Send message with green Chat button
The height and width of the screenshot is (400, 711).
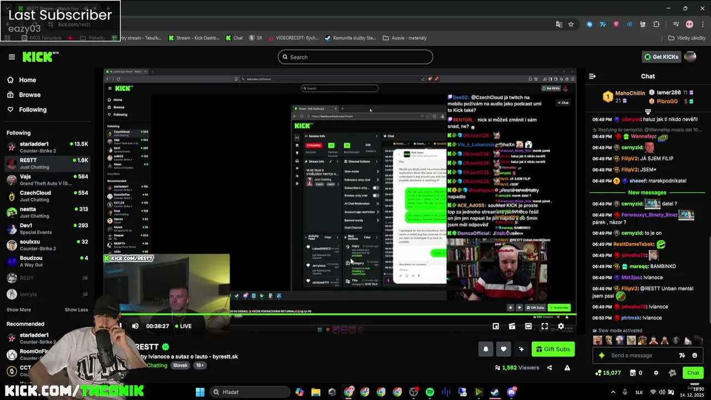693,373
